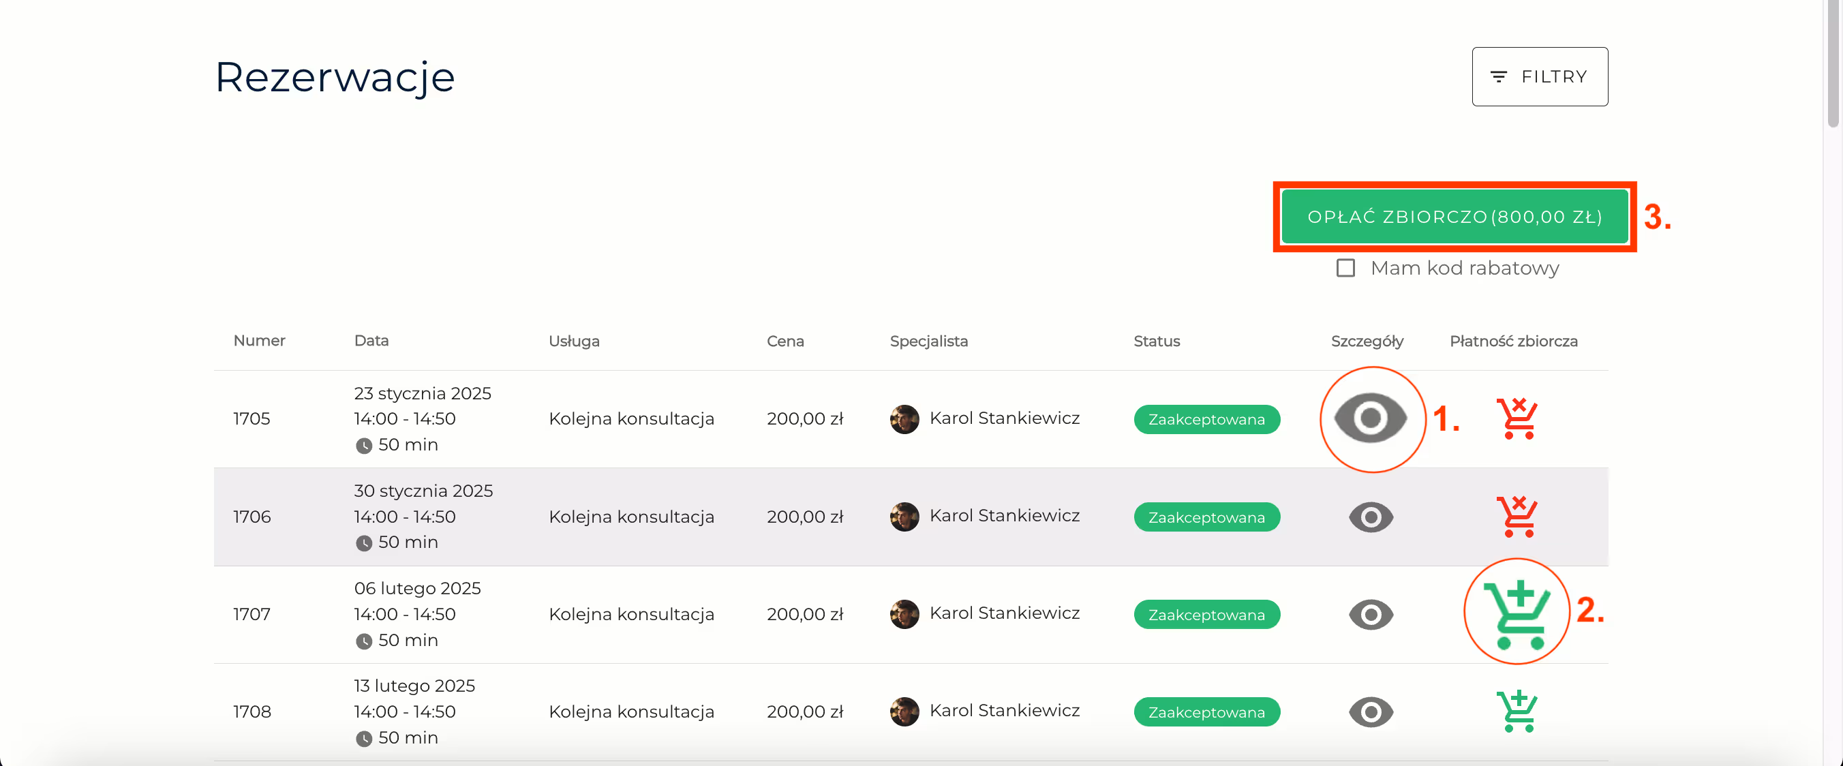Click the Status column header
The width and height of the screenshot is (1843, 766).
pyautogui.click(x=1156, y=341)
